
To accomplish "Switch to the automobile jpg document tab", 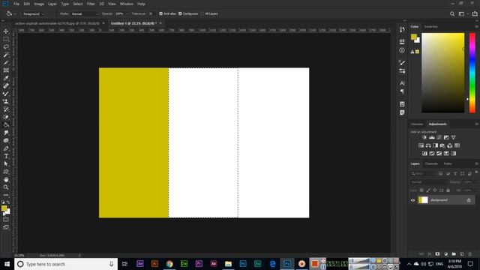I will (x=57, y=23).
